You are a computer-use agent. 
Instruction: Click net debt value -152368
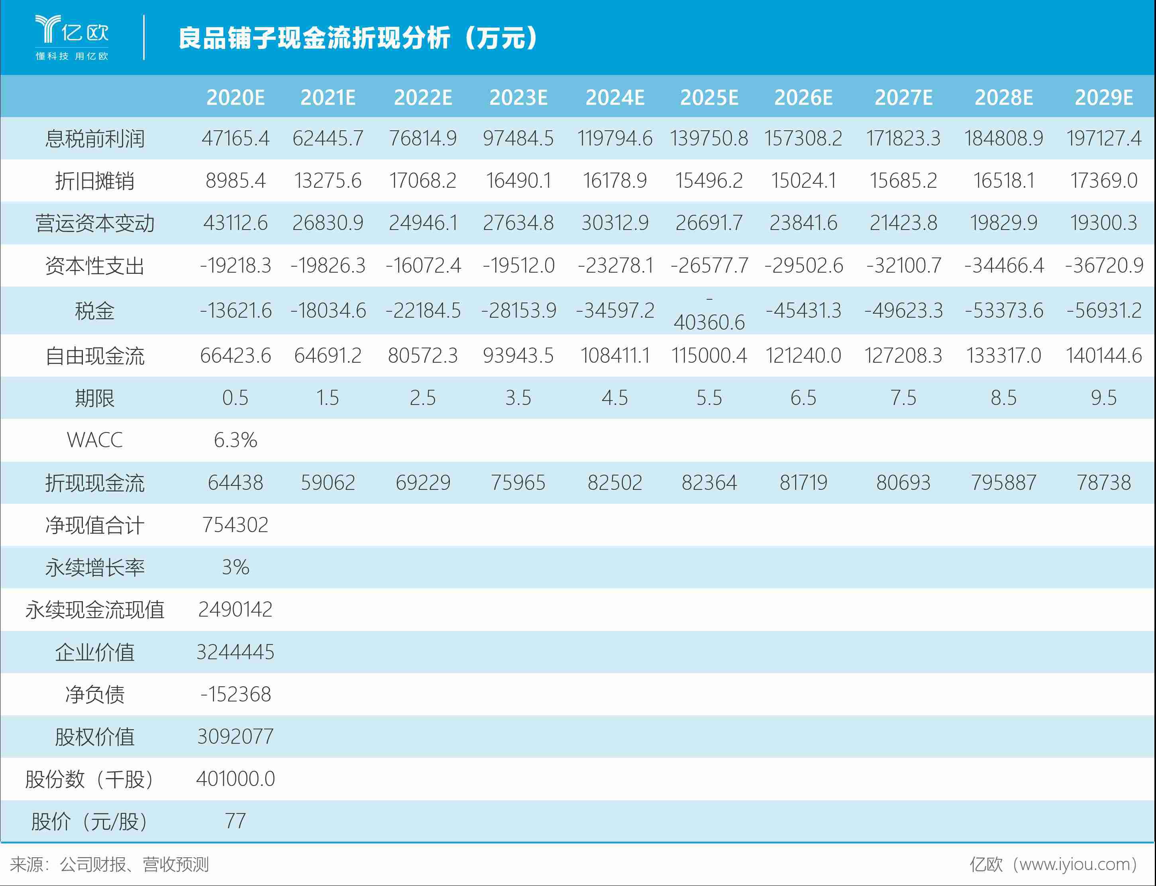(x=235, y=694)
